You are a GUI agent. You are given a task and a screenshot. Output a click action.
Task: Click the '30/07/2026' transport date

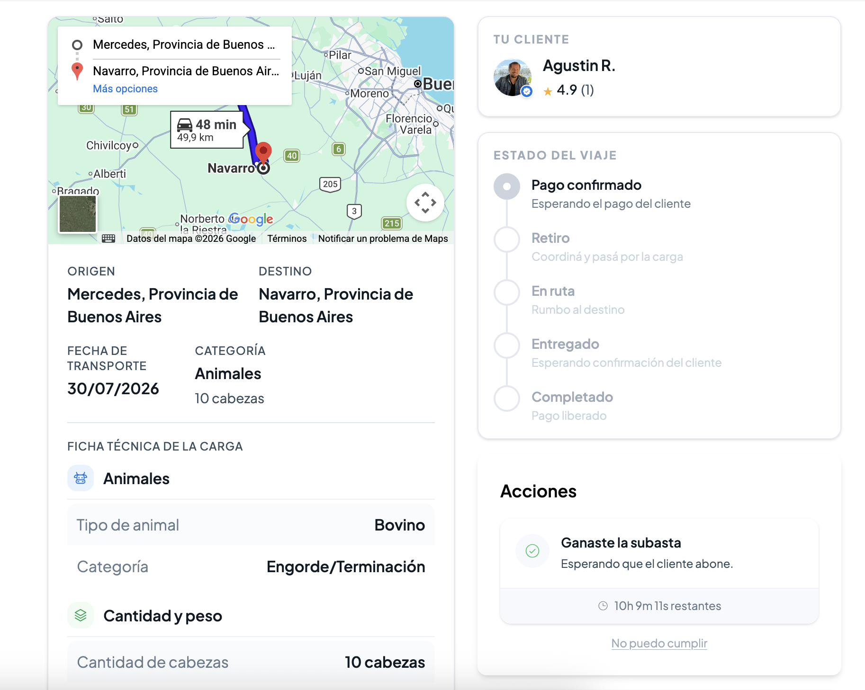tap(113, 389)
